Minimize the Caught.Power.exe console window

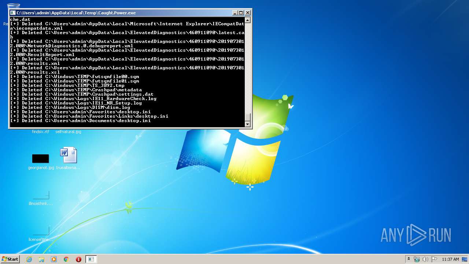pos(235,13)
